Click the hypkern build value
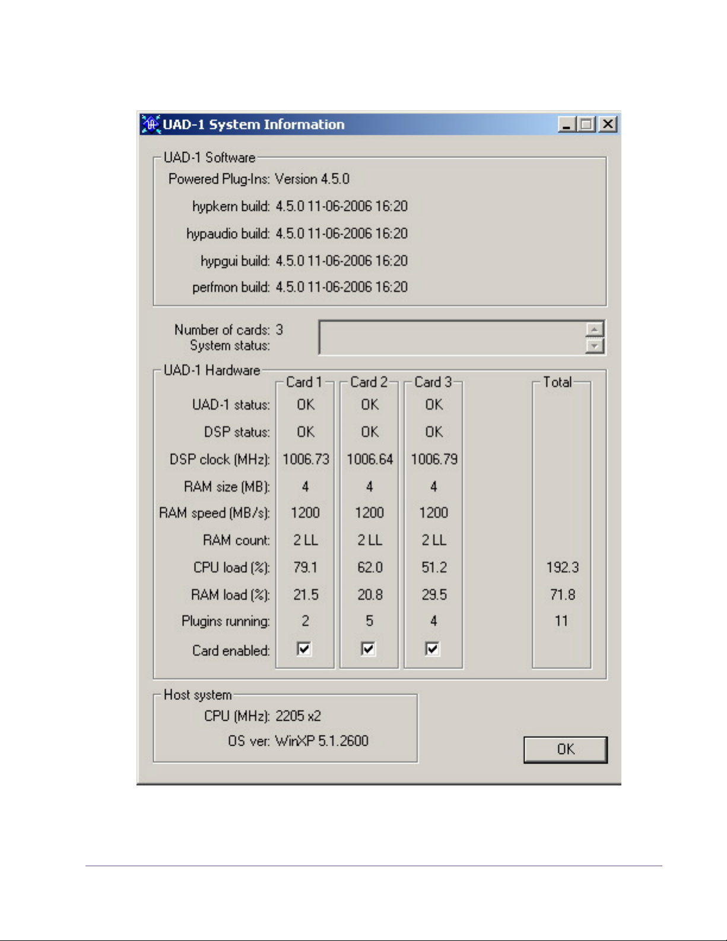Viewport: 727px width, 941px height. 341,206
